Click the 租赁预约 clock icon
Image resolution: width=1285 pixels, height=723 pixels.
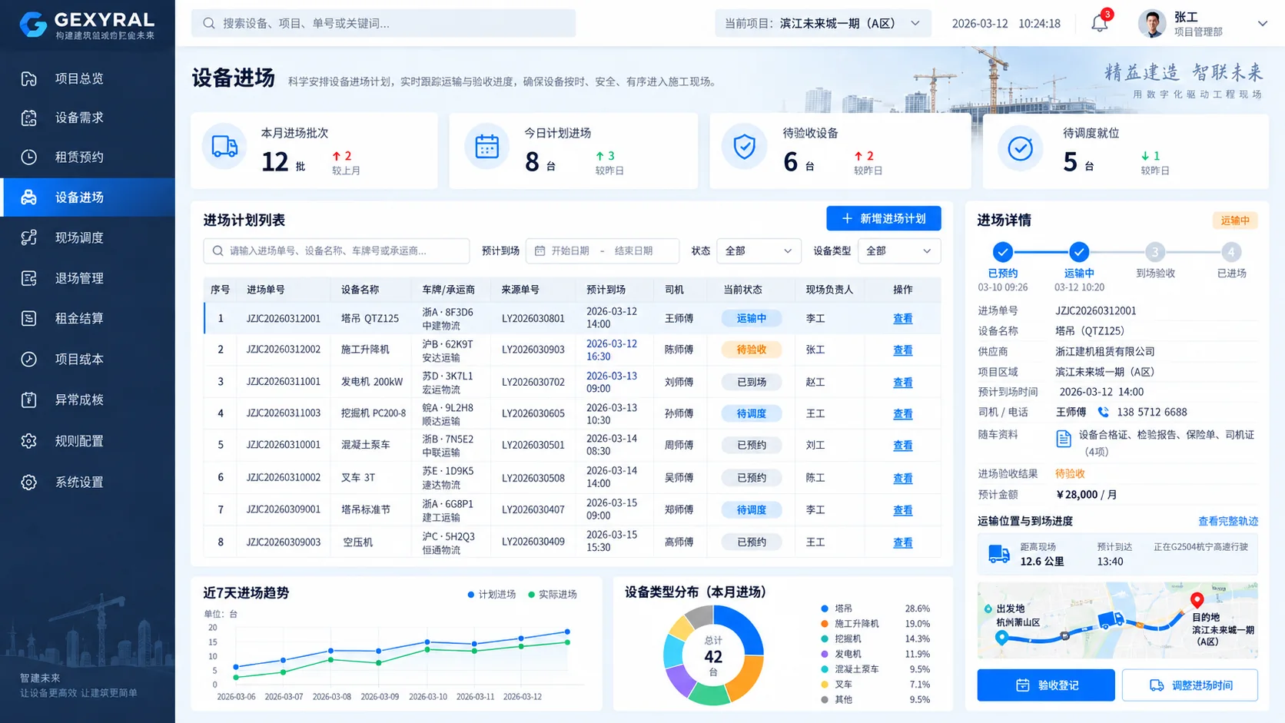point(29,157)
